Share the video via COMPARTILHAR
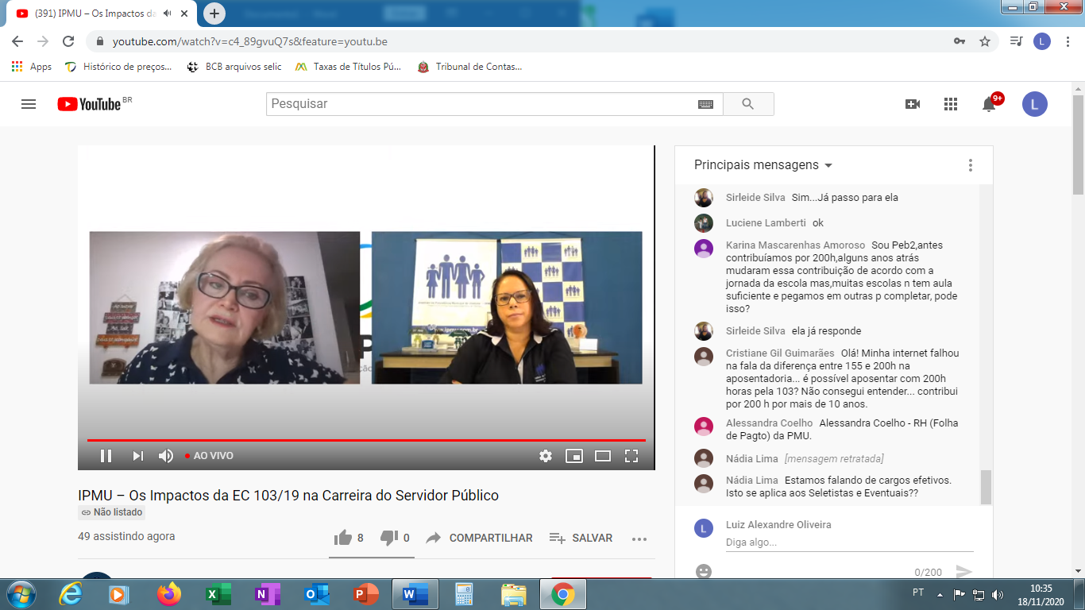 point(479,538)
